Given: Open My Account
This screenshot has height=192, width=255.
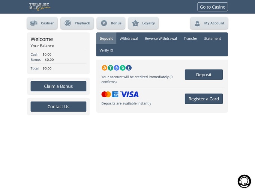Looking at the screenshot, I should (209, 23).
